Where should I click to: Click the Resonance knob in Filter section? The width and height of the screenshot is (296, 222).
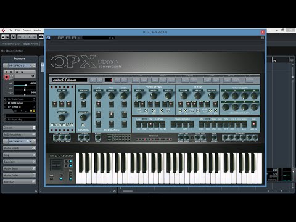pos(198,96)
